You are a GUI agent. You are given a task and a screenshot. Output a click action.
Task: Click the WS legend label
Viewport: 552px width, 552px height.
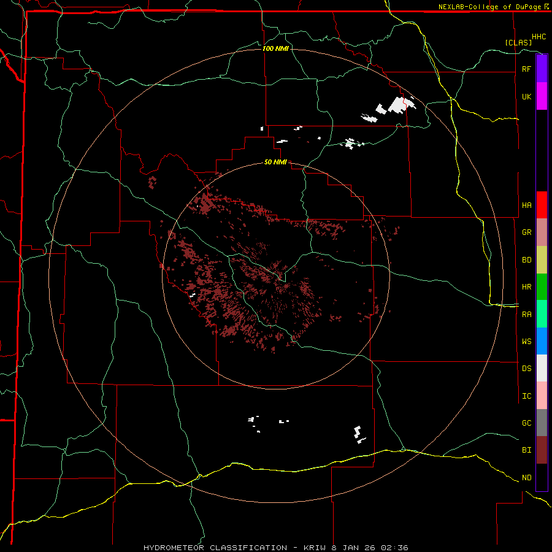point(526,341)
